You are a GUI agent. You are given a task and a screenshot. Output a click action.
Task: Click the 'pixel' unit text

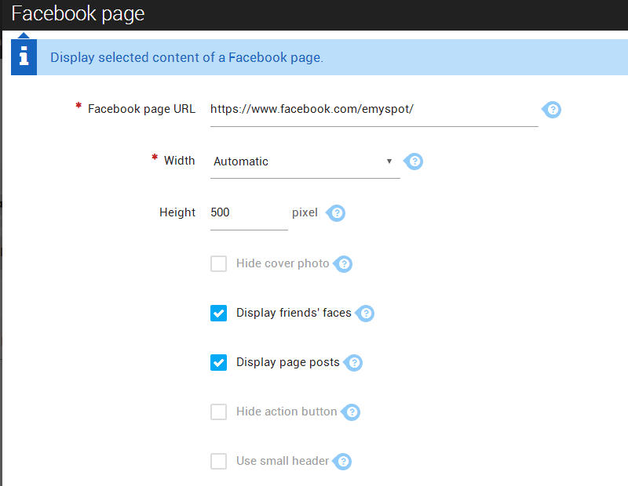coord(305,212)
